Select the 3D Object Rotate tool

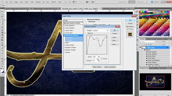[2, 59]
